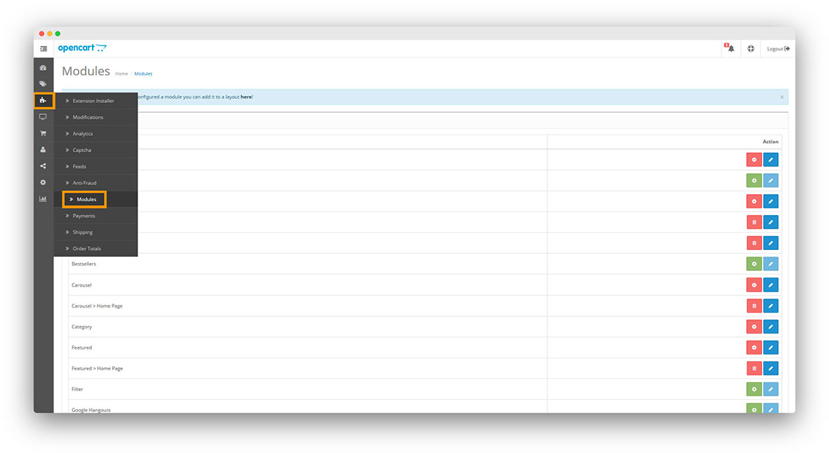829x453 pixels.
Task: Open the Dashboard from the sidebar
Action: 43,66
